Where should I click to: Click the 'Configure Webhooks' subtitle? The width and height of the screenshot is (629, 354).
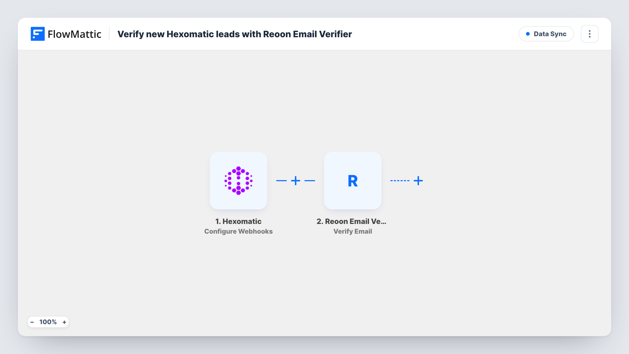coord(238,231)
